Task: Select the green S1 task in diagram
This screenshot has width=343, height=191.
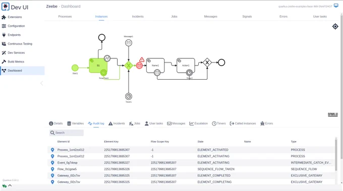Action: click(x=98, y=66)
